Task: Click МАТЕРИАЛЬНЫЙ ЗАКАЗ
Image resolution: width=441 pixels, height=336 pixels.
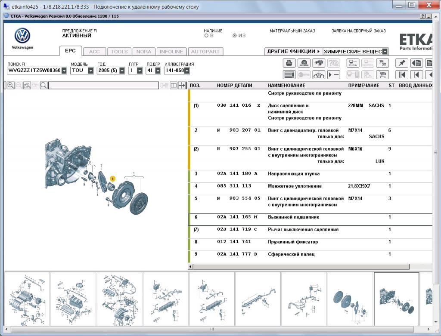Action: coord(292,31)
